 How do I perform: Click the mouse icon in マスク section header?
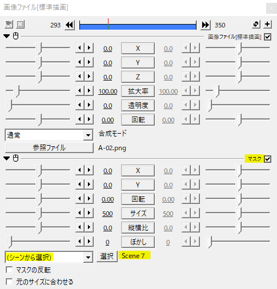coord(15,158)
